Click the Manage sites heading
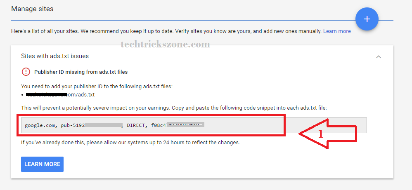Viewport: 412px width, 190px height. tap(32, 9)
